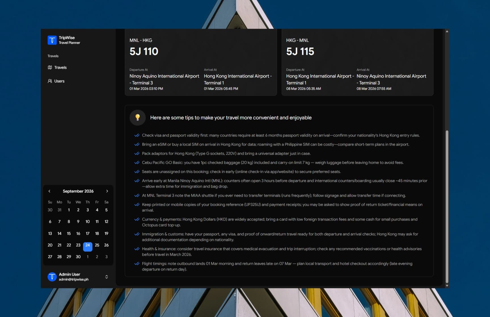Click departure time 01 Mar 2026 03:10 PM
Screen dimensions: 490x317
[x=146, y=89]
